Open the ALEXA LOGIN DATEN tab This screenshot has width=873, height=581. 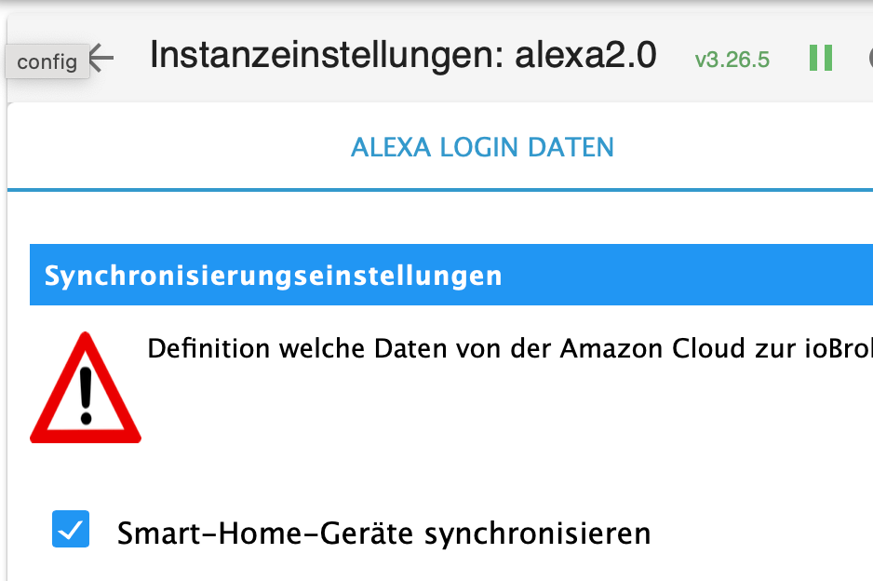tap(482, 147)
